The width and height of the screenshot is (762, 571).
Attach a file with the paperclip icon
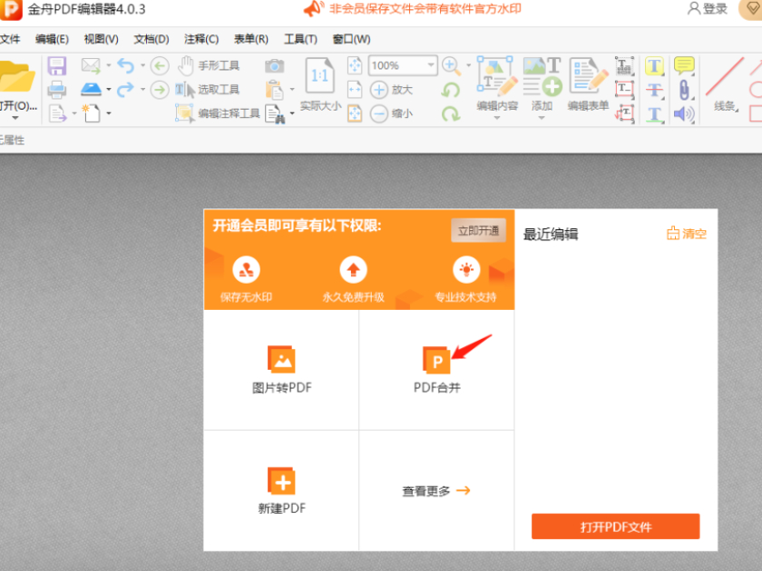tap(684, 90)
